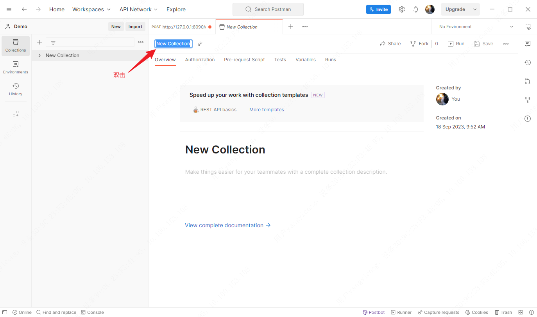Open Environments in the sidebar

tap(16, 68)
